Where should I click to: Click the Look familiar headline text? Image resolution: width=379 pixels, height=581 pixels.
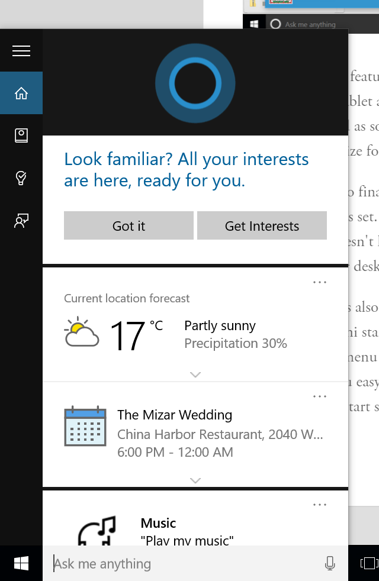point(186,170)
